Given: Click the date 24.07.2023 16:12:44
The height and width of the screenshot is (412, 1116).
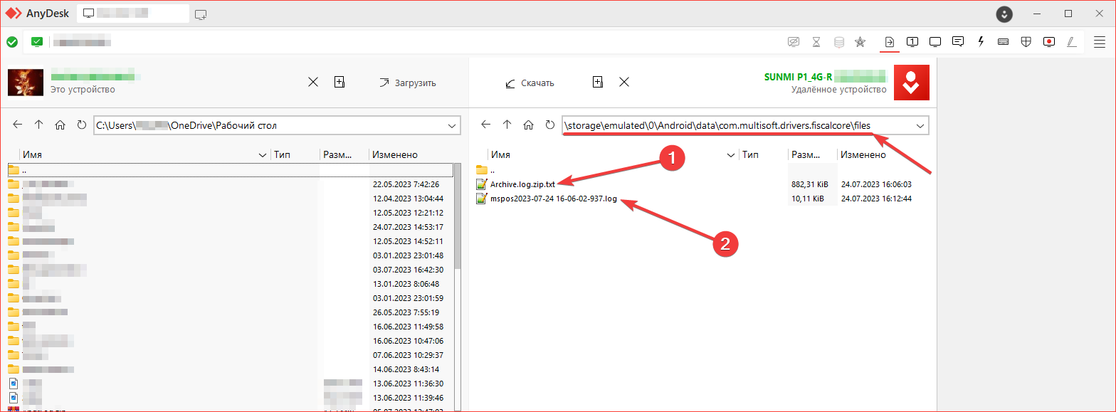Looking at the screenshot, I should click(876, 199).
